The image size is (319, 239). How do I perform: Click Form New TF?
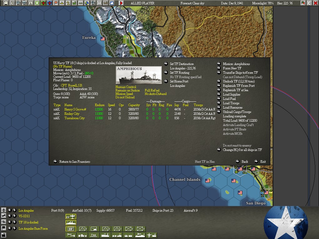point(232,68)
